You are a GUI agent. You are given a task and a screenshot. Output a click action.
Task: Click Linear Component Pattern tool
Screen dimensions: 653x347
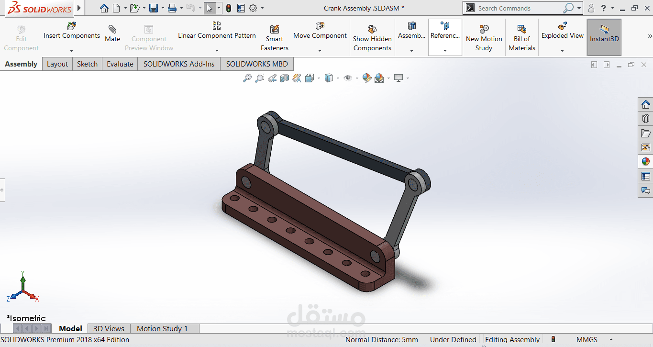[217, 31]
